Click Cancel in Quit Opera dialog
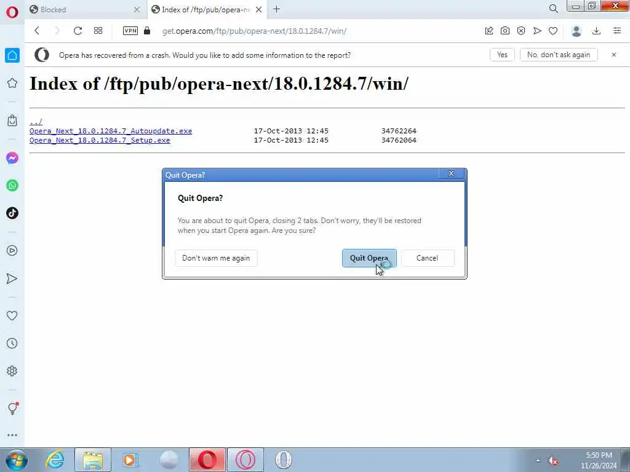 [428, 258]
